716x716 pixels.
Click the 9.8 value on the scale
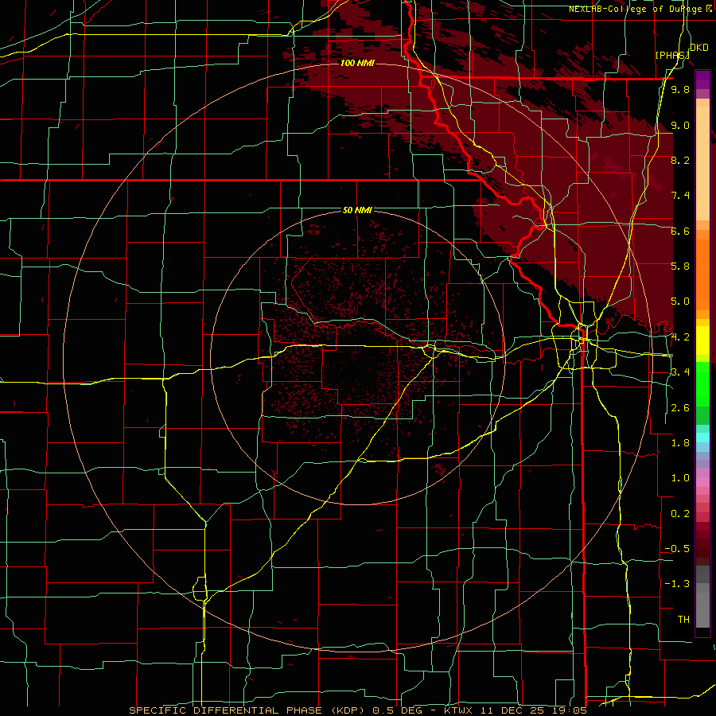(680, 90)
